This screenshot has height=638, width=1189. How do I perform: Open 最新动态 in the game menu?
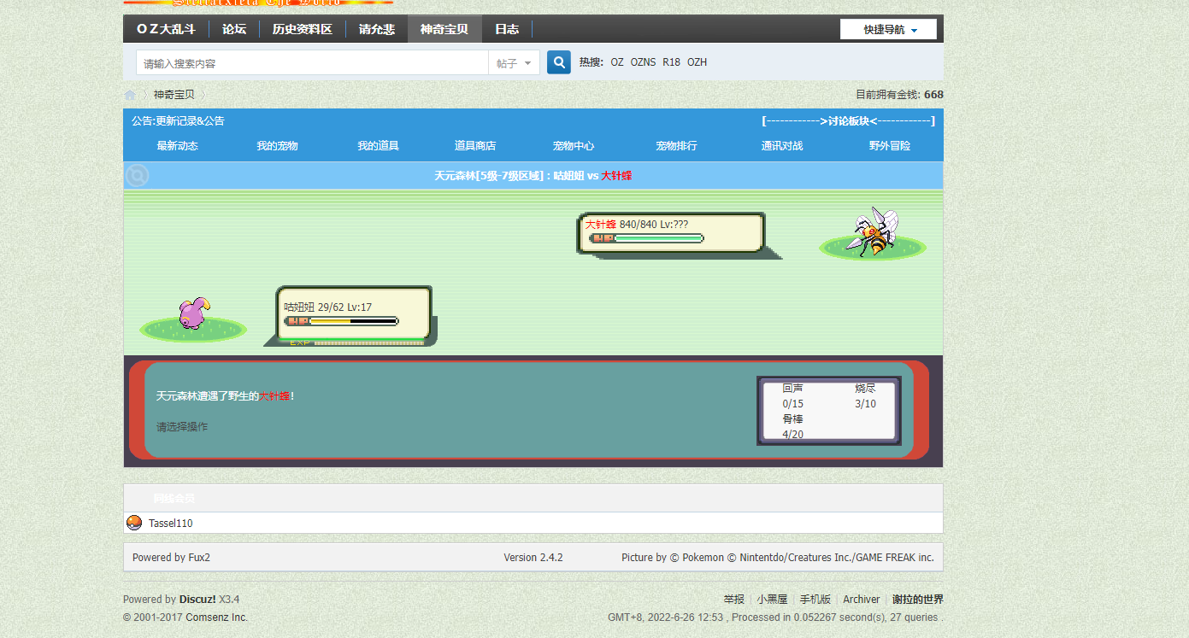(x=178, y=146)
